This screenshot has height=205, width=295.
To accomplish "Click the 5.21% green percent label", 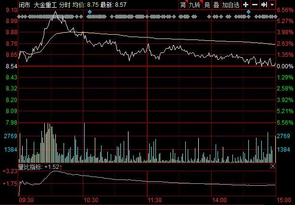I will (x=285, y=111).
